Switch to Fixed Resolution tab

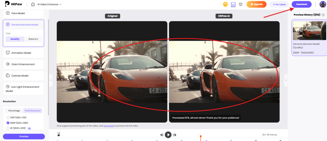tap(33, 111)
